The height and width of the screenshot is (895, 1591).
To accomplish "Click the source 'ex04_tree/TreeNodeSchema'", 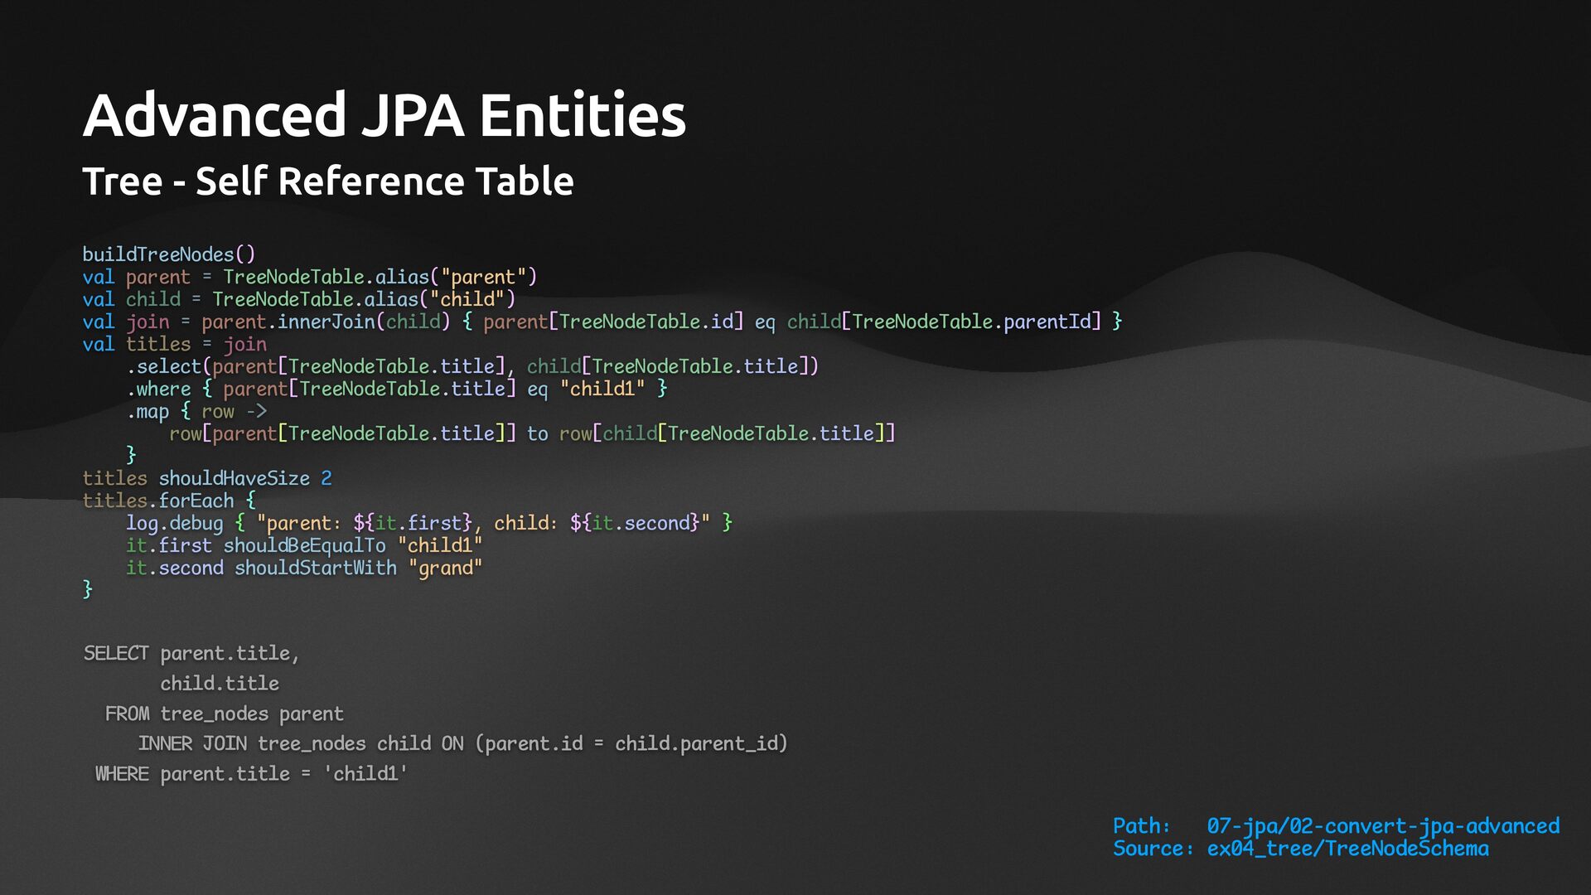I will tap(1347, 849).
